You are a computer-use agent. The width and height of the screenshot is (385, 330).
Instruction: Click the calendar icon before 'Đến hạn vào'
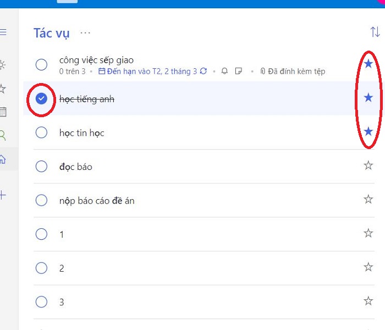(x=102, y=71)
